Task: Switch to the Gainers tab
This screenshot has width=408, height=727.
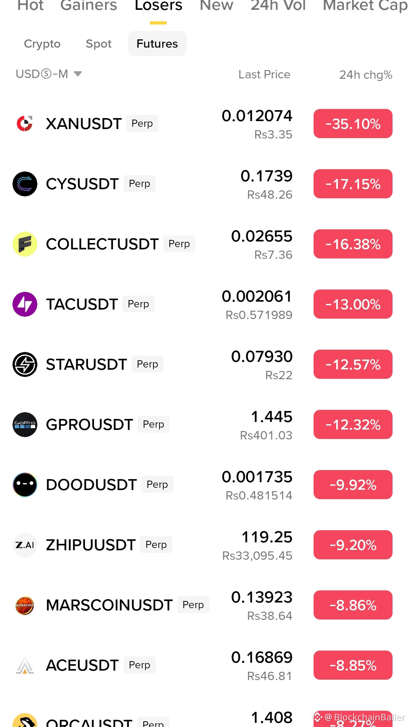Action: click(89, 5)
